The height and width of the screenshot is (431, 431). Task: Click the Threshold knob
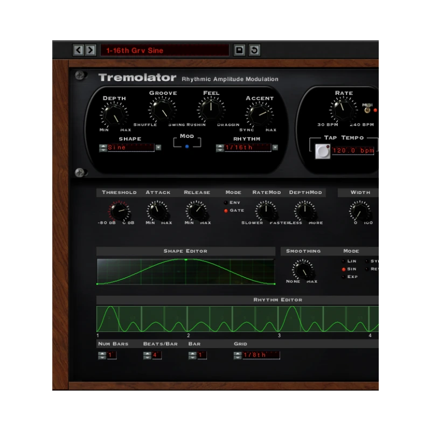(x=119, y=211)
